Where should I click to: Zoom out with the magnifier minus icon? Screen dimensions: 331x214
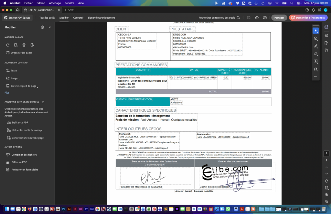point(326,201)
